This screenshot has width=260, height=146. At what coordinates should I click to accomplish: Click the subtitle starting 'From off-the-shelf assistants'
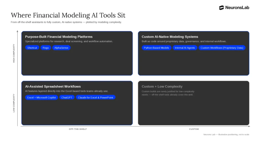[x=66, y=22]
